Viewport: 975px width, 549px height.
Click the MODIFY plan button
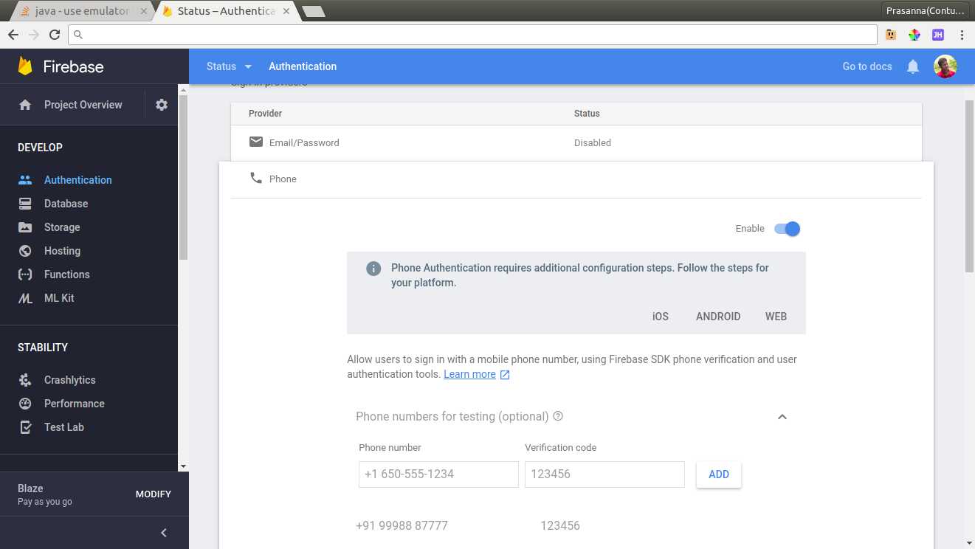[153, 494]
